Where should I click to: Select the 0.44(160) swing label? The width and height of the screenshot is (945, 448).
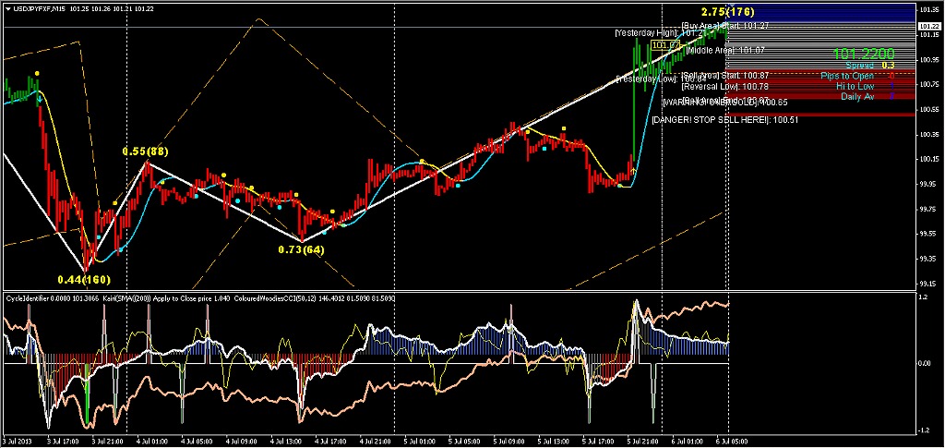tap(84, 280)
